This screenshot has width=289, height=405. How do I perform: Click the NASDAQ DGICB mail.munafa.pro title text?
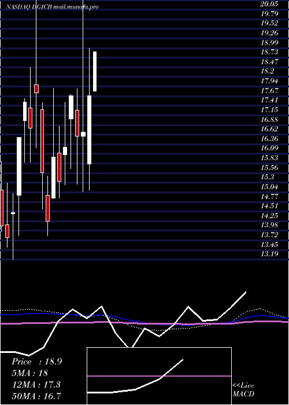[53, 7]
